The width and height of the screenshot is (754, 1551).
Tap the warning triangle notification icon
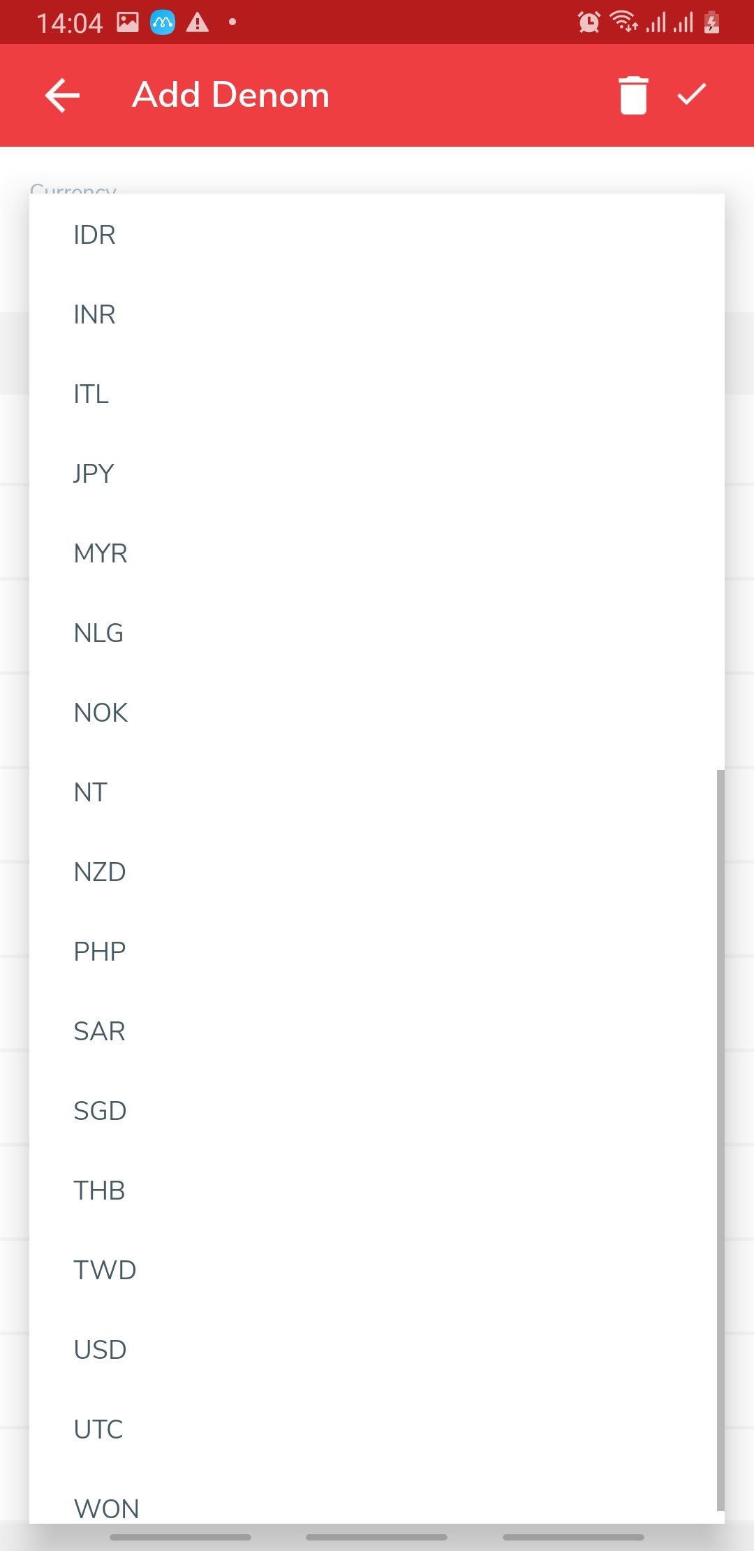pos(198,23)
